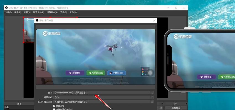Screen dimensions: 235x110
Task: Open the 编辑(E) menu in OBS
Action: click(17, 12)
